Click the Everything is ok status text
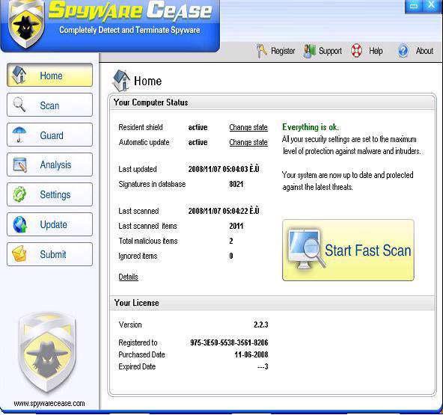This screenshot has height=415, width=443. point(311,127)
